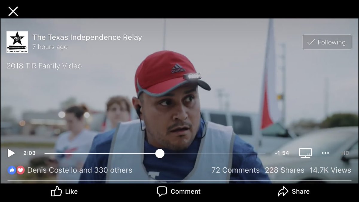This screenshot has height=202, width=359.
Task: Tap the Comment button
Action: [179, 192]
